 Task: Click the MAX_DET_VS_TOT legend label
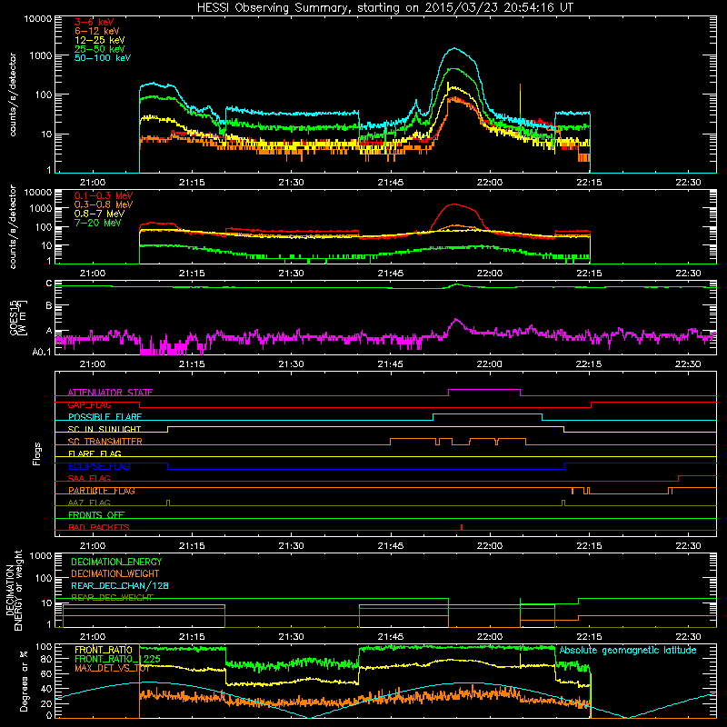coord(112,668)
